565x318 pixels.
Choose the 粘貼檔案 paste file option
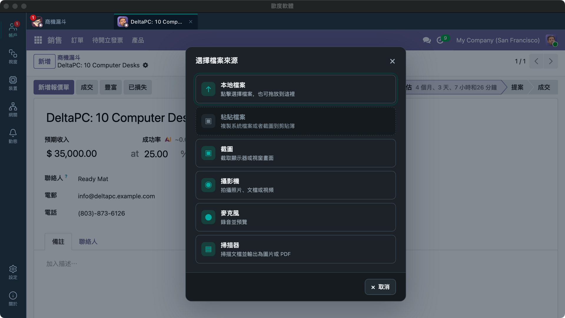click(295, 121)
